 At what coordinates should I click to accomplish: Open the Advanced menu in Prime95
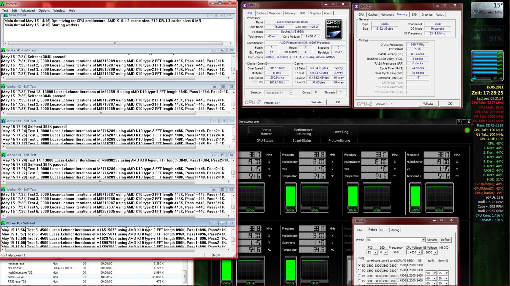[28, 10]
